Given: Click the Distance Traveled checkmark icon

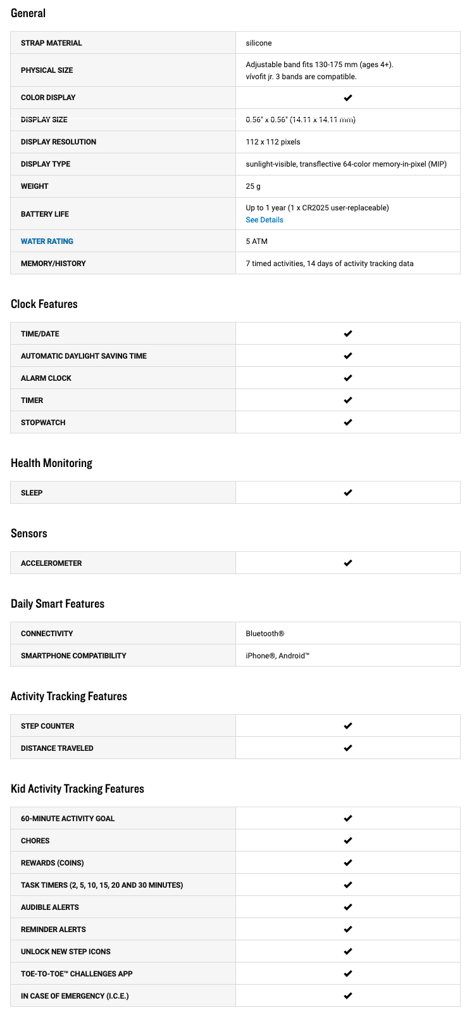Looking at the screenshot, I should tap(347, 748).
